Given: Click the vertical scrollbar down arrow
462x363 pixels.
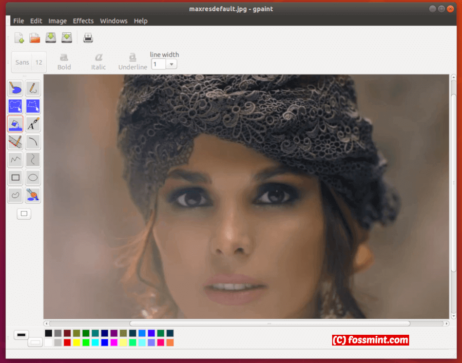Looking at the screenshot, I should [x=453, y=316].
